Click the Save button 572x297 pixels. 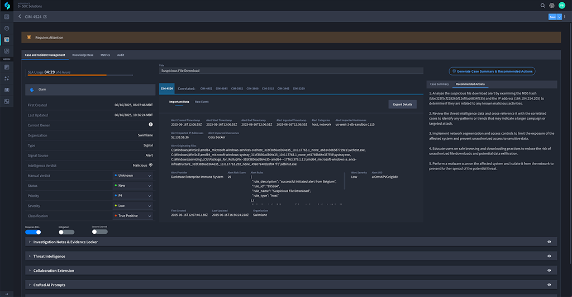point(552,17)
